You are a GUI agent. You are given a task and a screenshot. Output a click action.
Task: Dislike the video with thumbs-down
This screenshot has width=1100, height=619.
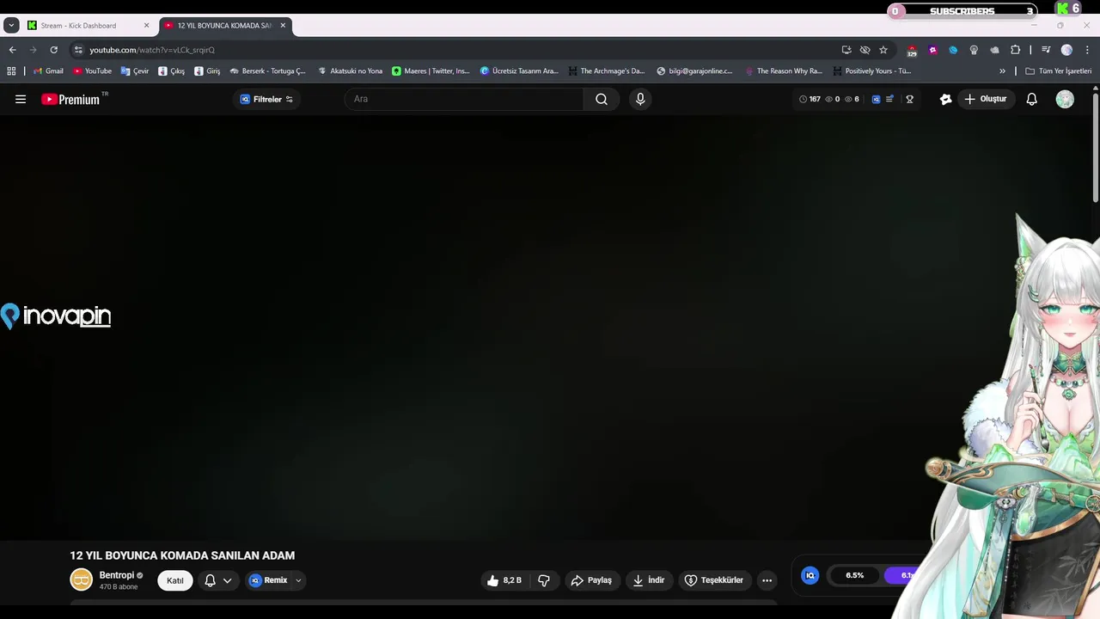[x=544, y=580]
